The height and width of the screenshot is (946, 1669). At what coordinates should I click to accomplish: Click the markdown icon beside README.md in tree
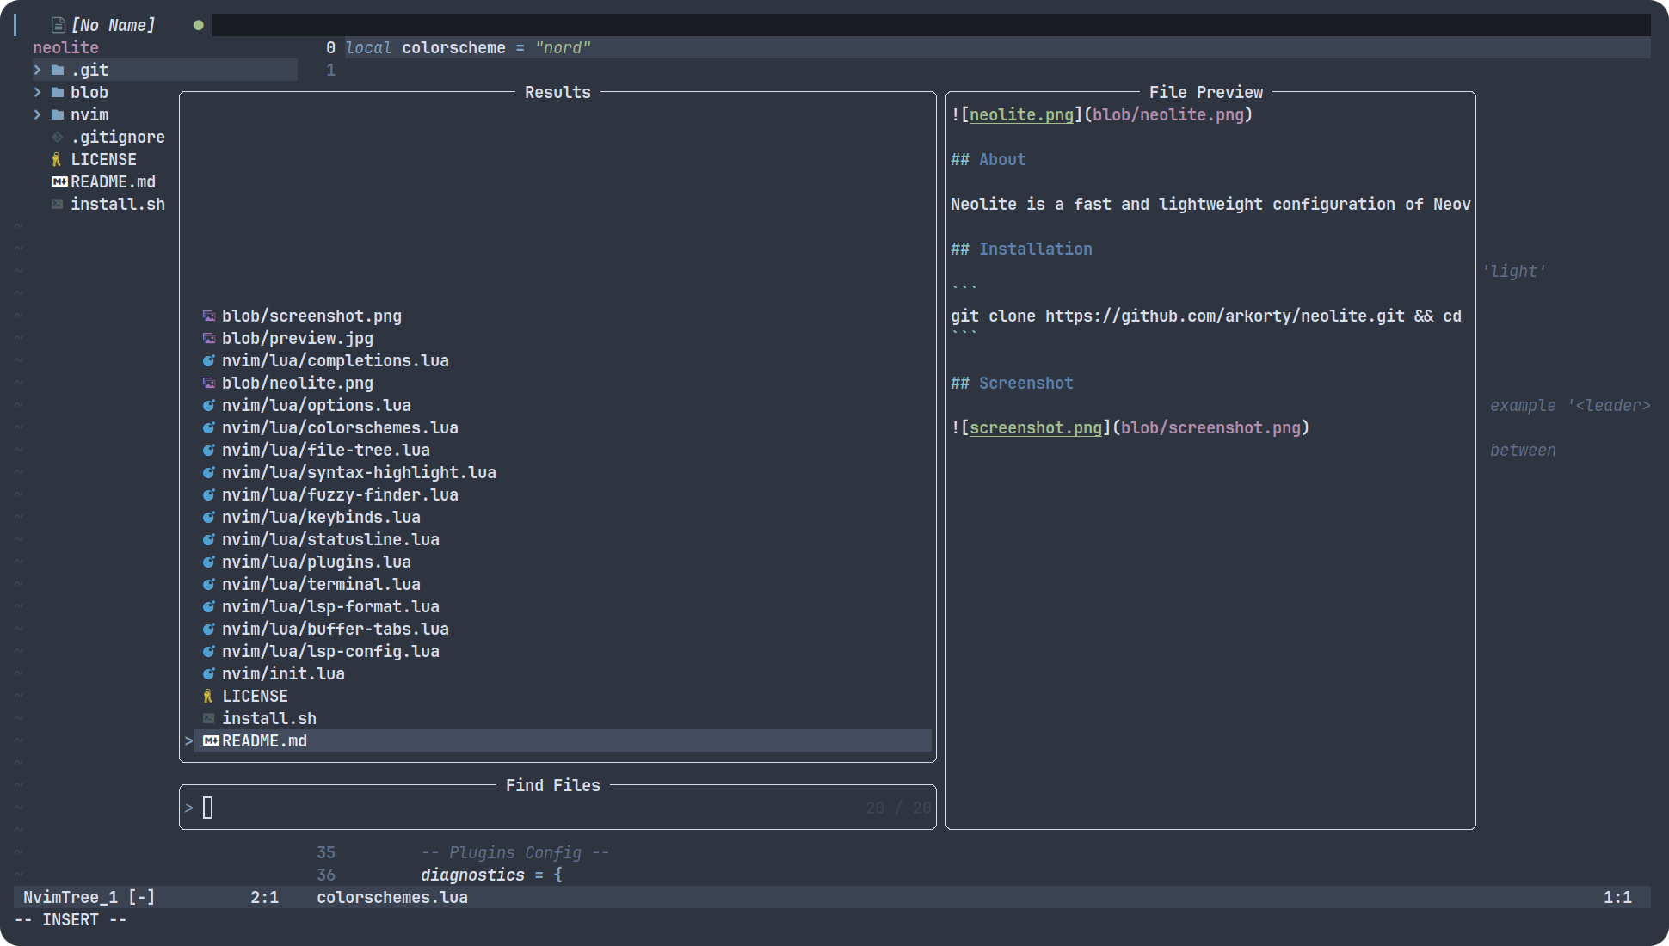click(59, 181)
